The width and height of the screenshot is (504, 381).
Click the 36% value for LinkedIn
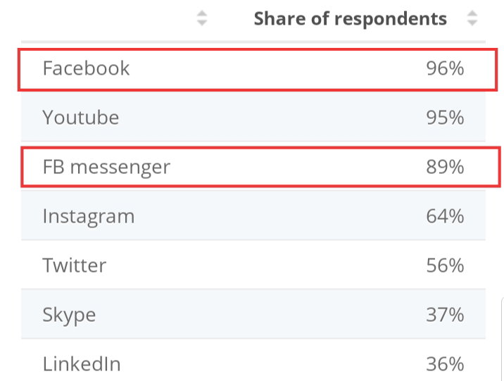pos(445,363)
